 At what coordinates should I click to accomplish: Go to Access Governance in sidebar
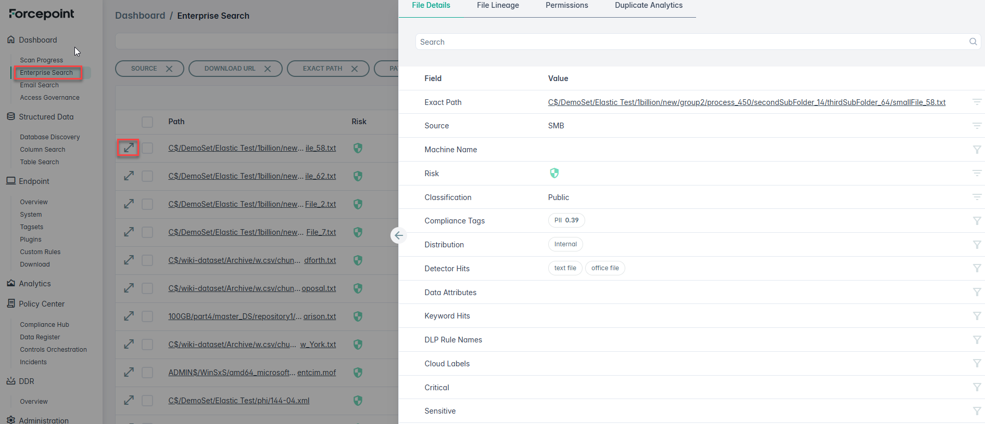(x=49, y=98)
